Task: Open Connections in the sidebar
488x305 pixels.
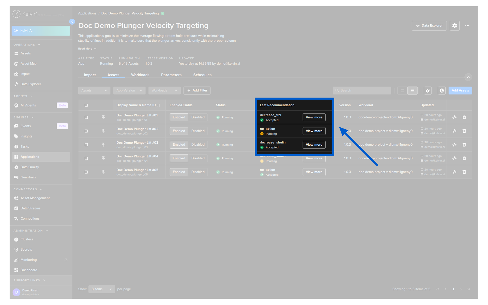Action: (41, 219)
